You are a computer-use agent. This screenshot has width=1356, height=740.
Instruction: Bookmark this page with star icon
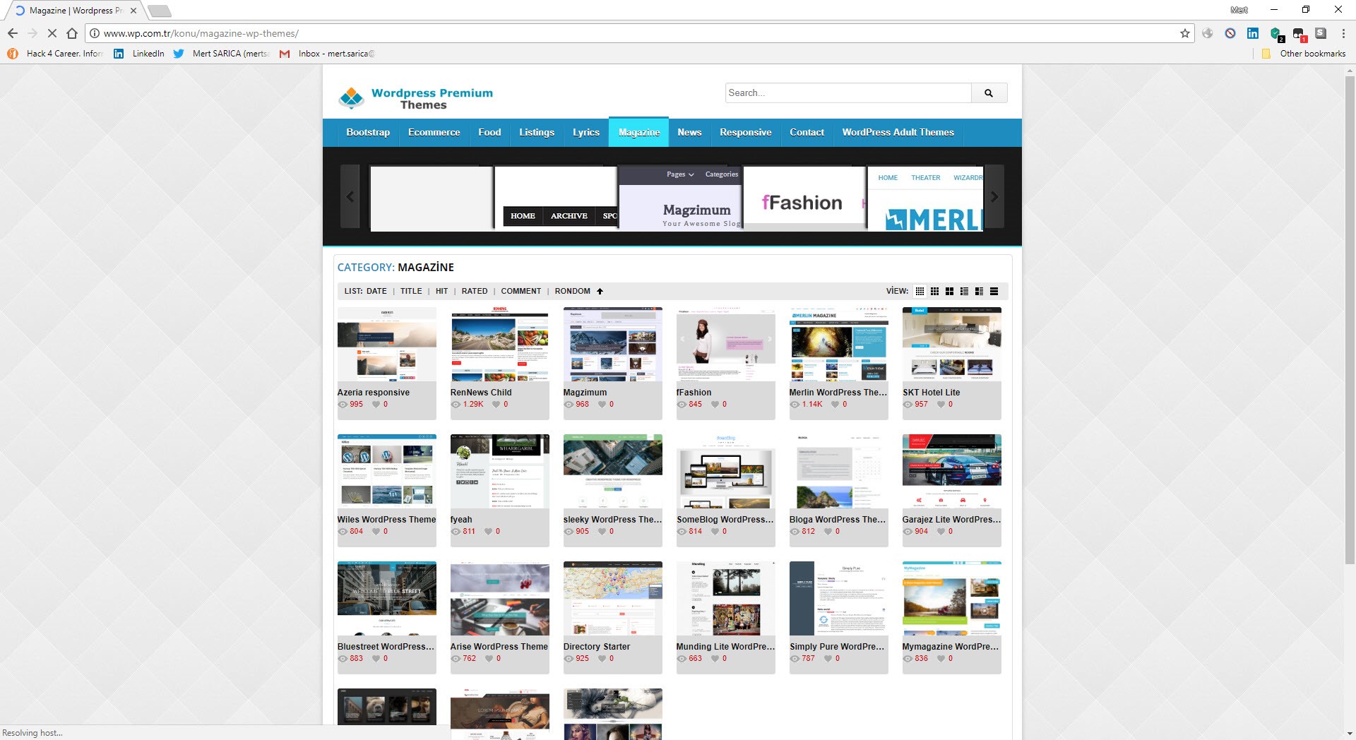(x=1185, y=33)
